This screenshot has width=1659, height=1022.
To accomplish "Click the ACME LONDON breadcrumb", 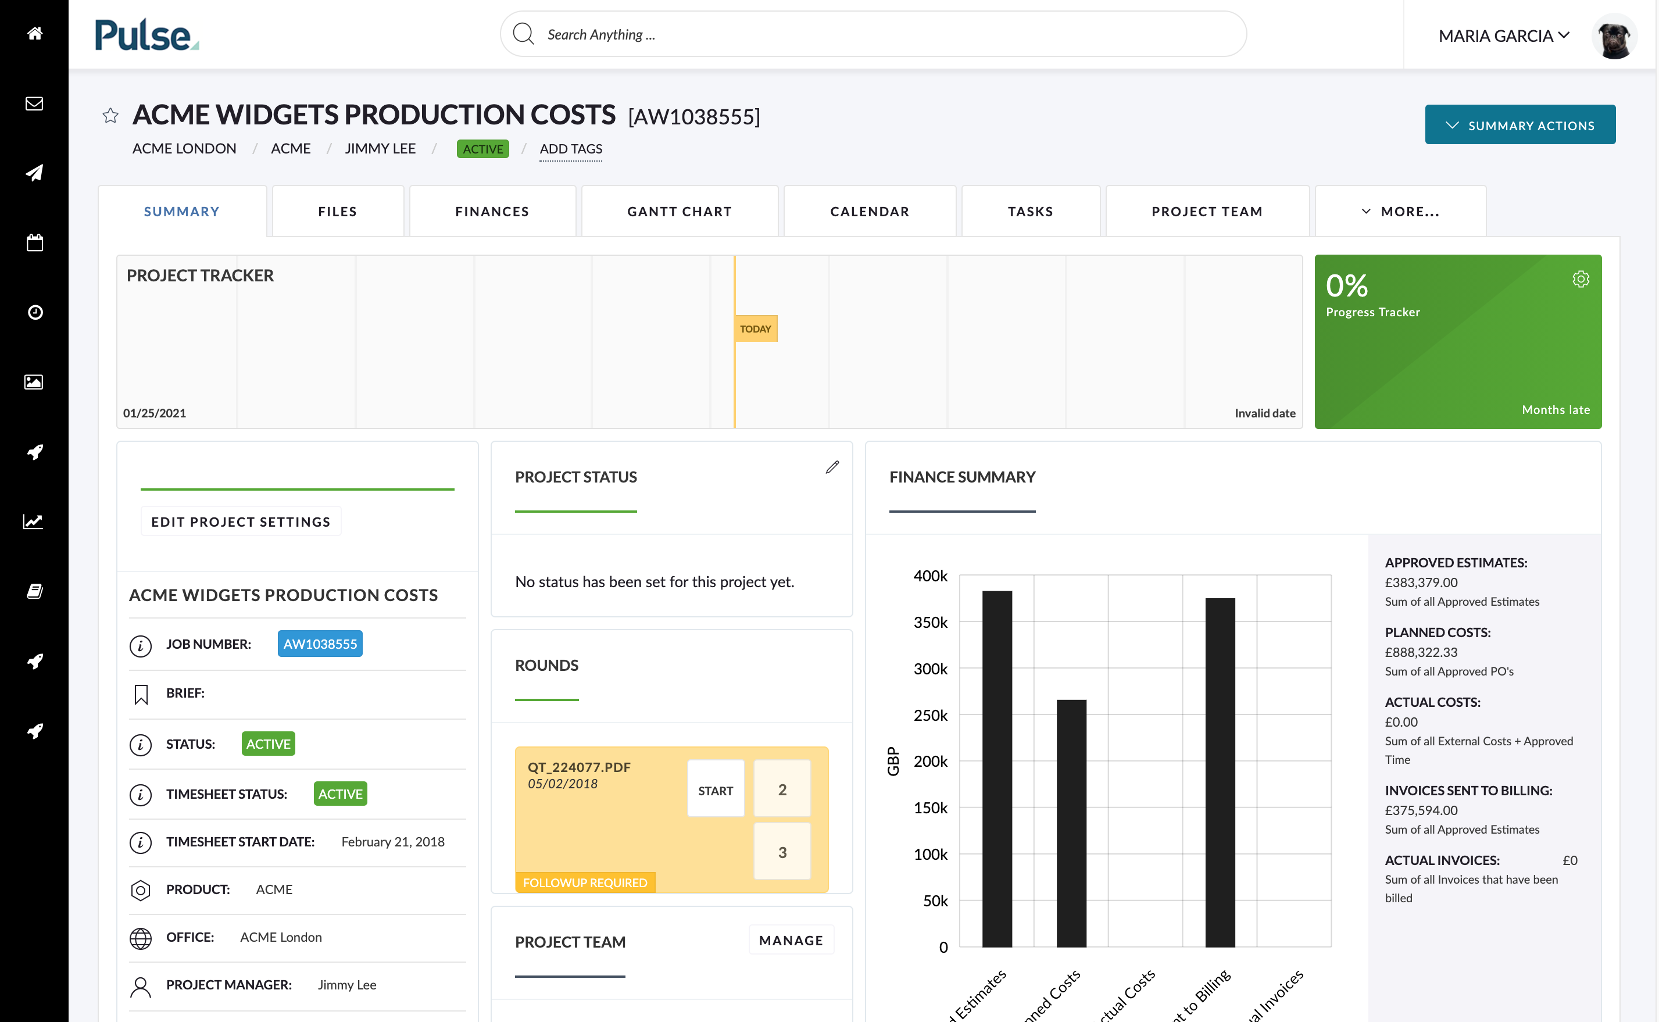I will 184,149.
